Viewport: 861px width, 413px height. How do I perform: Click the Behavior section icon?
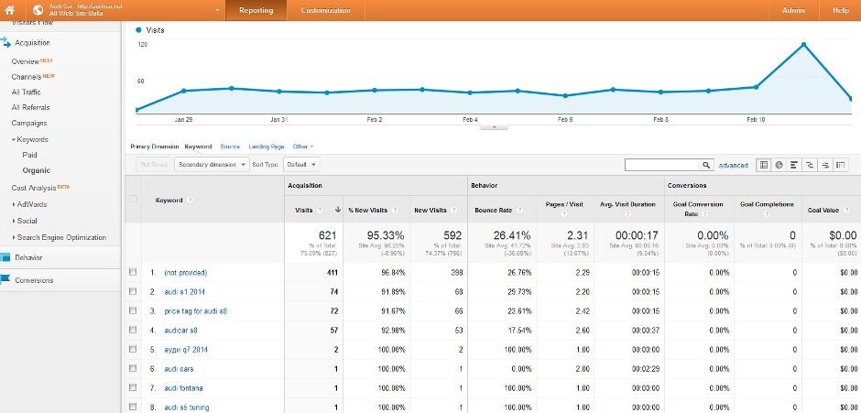coord(5,257)
